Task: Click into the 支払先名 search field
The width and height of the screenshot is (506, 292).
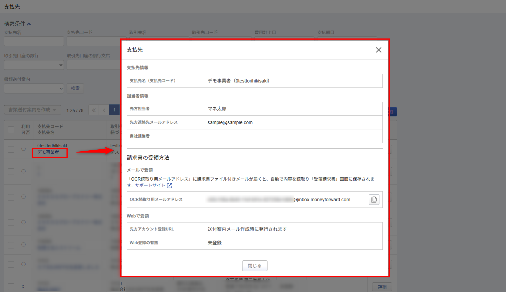Action: pos(34,41)
